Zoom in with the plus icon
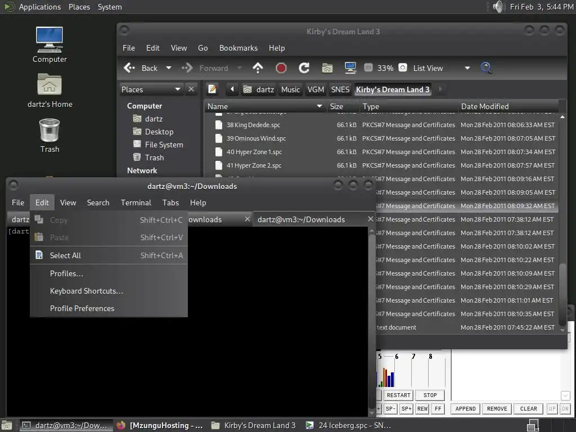576x432 pixels. pyautogui.click(x=403, y=68)
